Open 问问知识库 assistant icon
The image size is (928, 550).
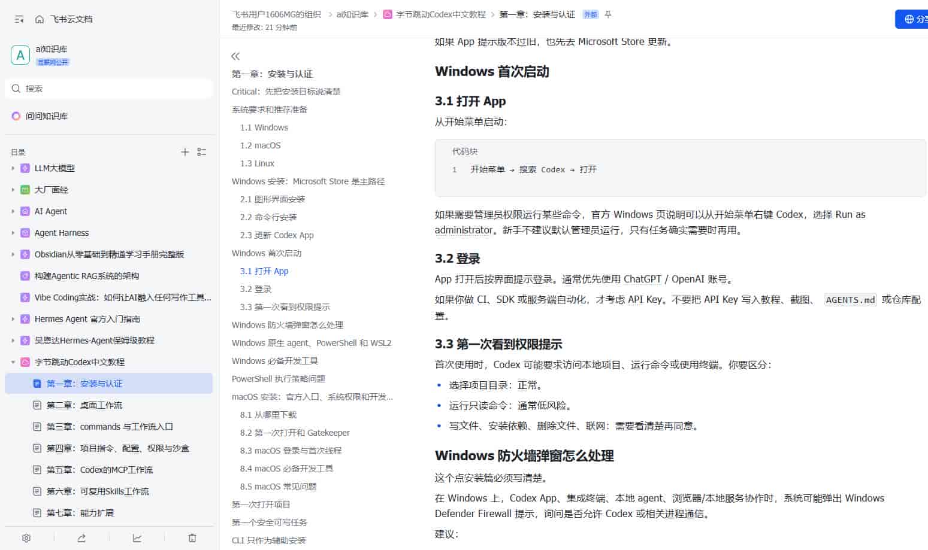[16, 116]
